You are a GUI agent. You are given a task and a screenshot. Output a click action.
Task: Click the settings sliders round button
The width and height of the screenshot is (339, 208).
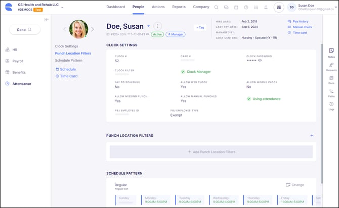[x=279, y=8]
